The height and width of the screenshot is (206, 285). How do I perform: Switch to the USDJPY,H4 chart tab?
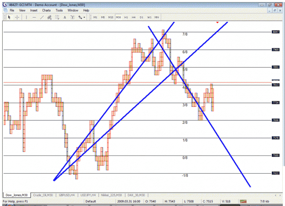point(88,195)
